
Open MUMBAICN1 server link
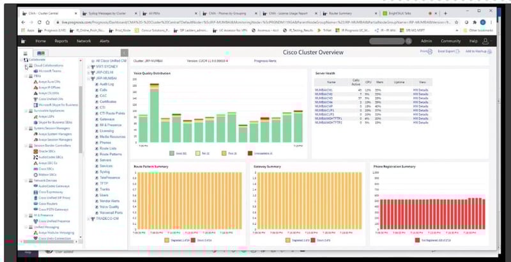(324, 89)
